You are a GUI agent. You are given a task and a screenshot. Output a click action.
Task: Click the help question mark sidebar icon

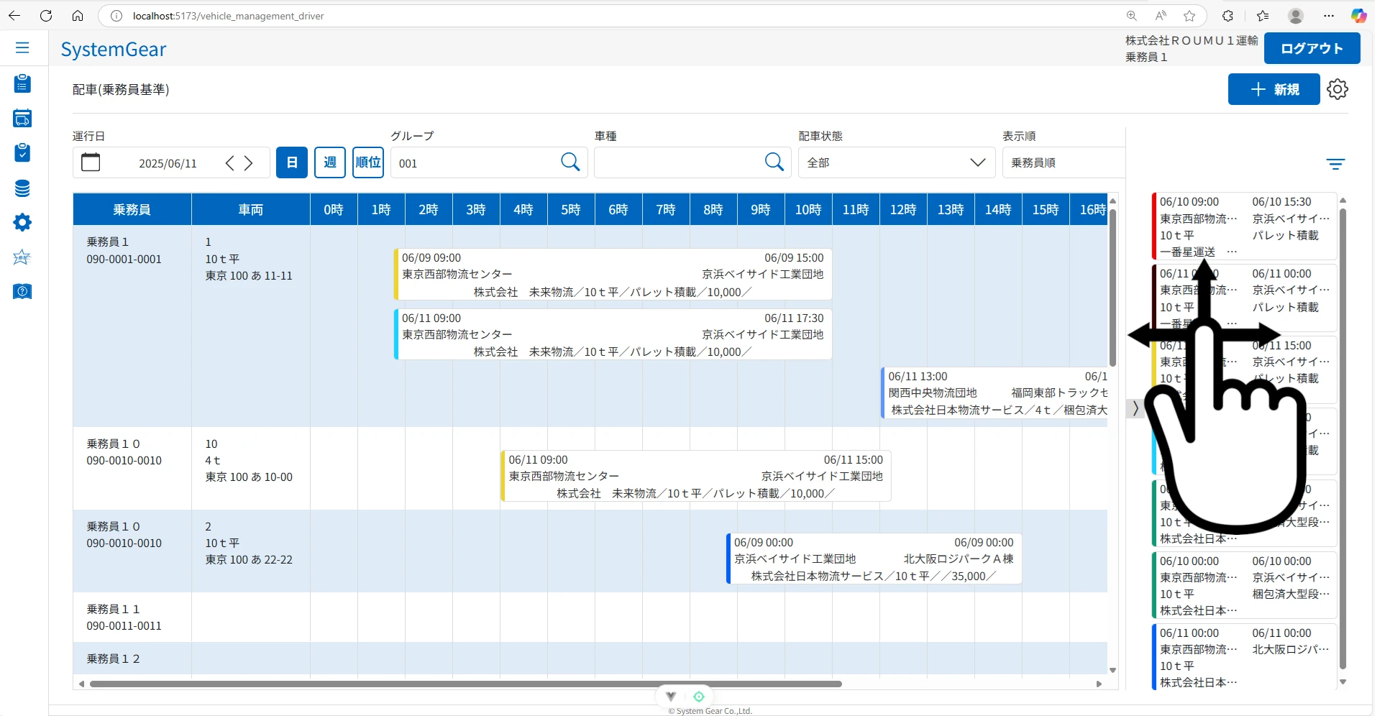point(22,291)
